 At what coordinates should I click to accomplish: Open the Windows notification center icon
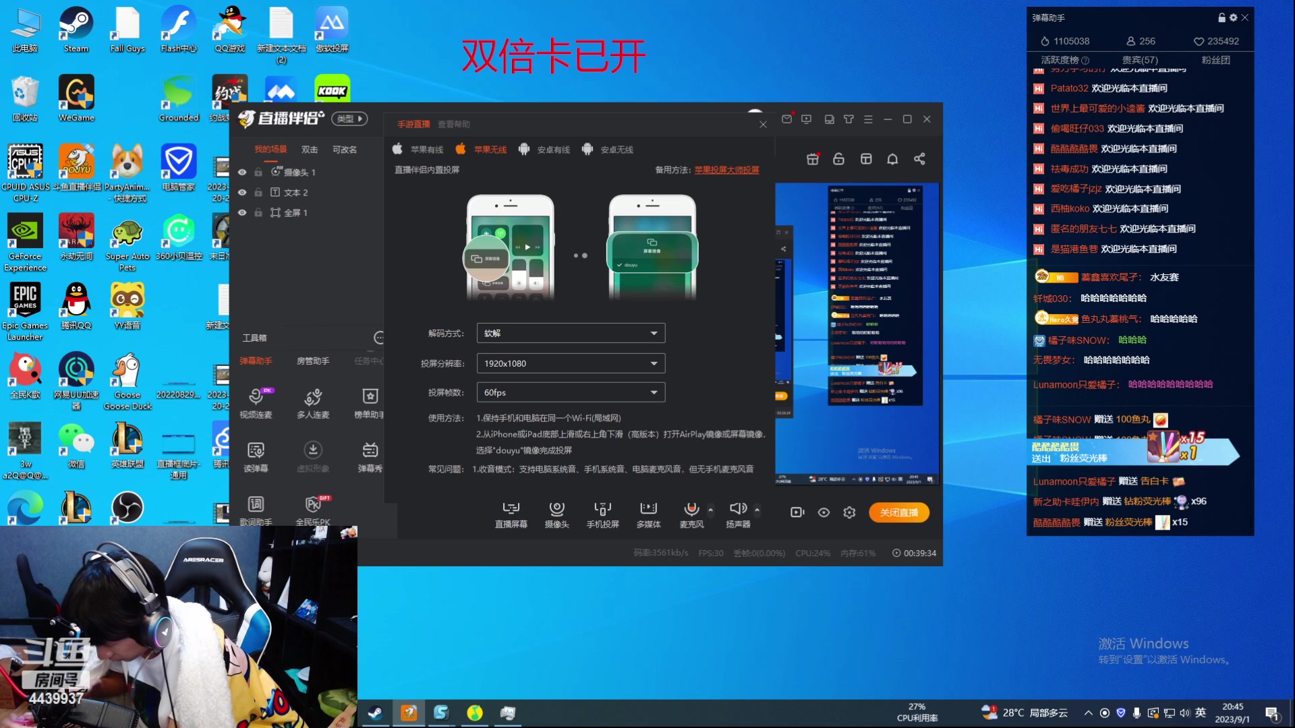(1272, 713)
